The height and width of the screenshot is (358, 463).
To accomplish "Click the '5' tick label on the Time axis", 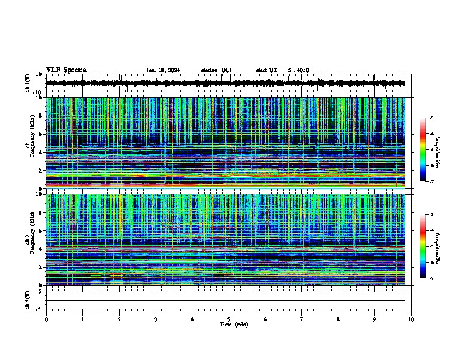I will coord(229,319).
